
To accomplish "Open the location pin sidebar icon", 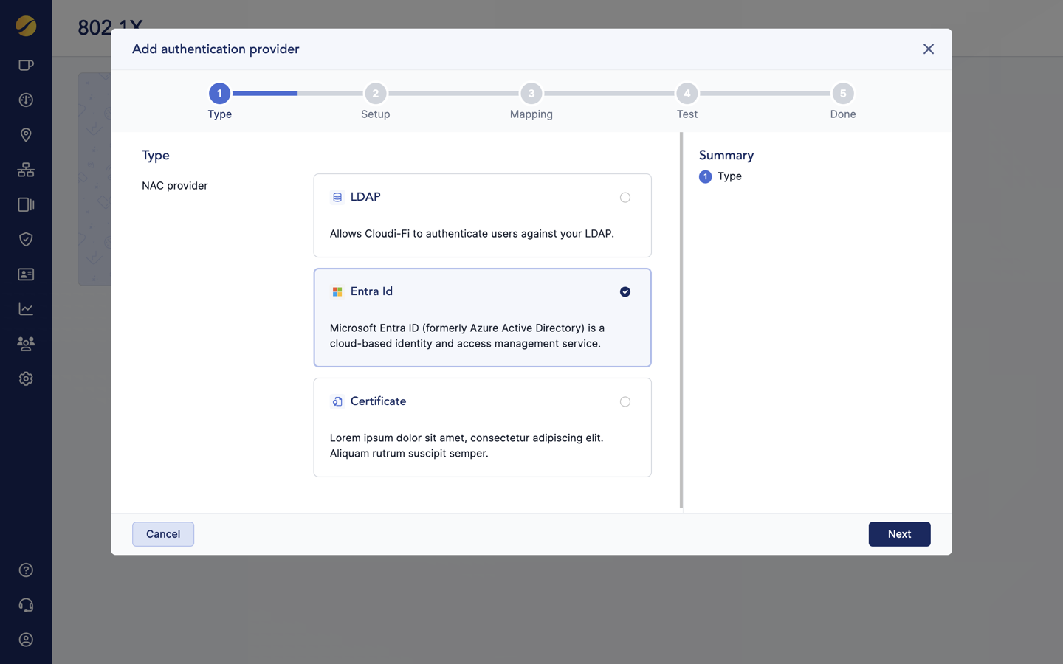I will pos(26,135).
